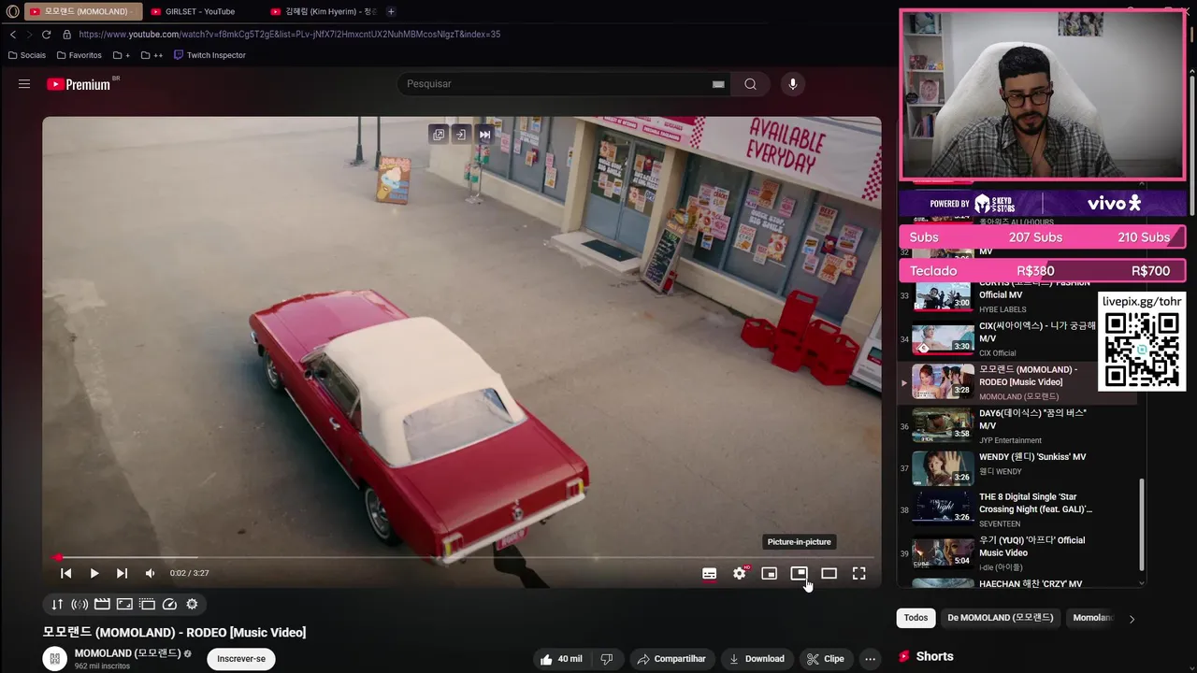This screenshot has height=673, width=1197.
Task: Click the speedometer playback speed icon
Action: (169, 604)
